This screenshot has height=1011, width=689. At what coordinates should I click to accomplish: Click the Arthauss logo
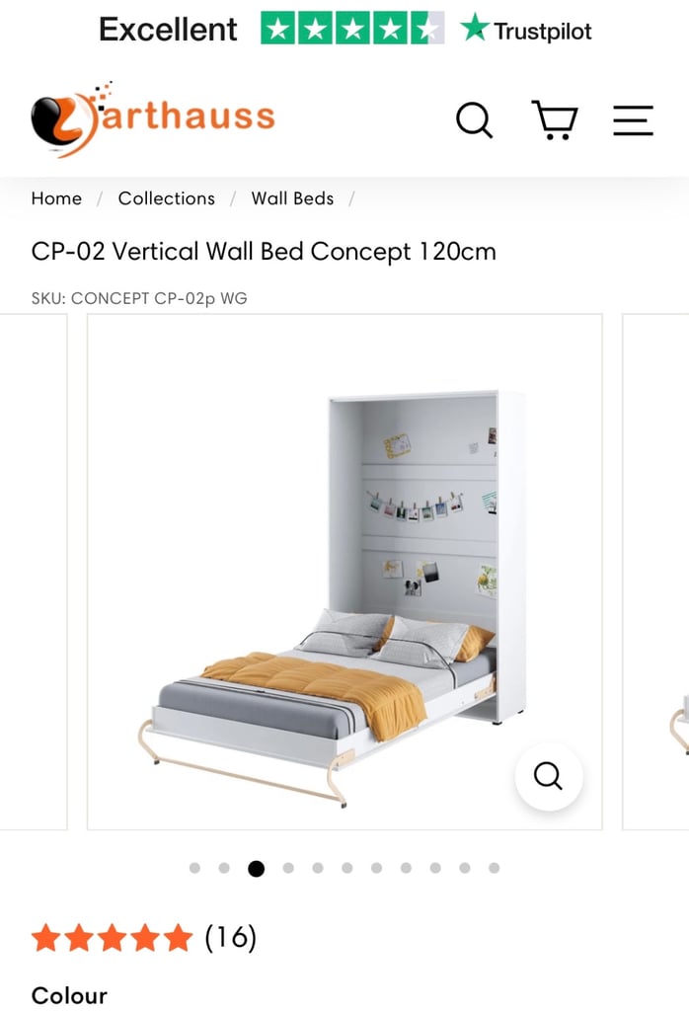click(x=153, y=119)
